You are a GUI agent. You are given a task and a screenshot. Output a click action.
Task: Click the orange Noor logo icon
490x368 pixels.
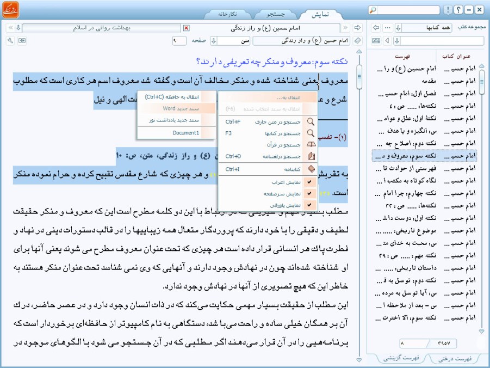coord(10,9)
